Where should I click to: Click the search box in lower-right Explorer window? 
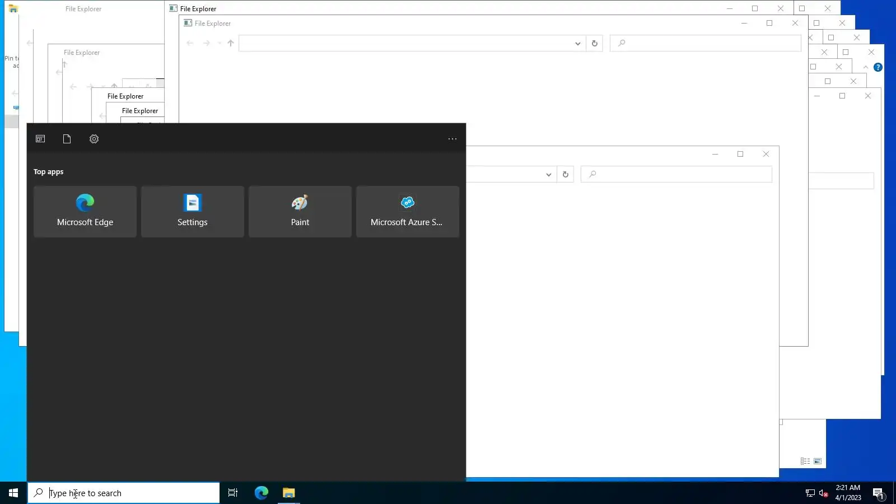676,174
